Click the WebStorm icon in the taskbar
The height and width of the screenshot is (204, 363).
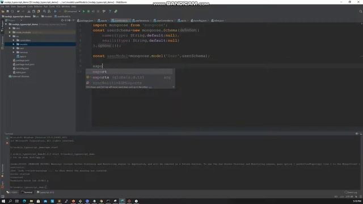pos(123,201)
